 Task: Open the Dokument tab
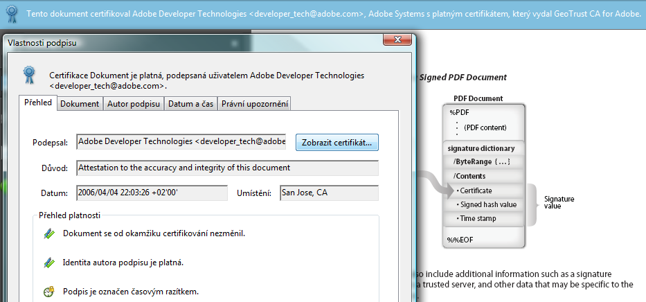click(80, 104)
